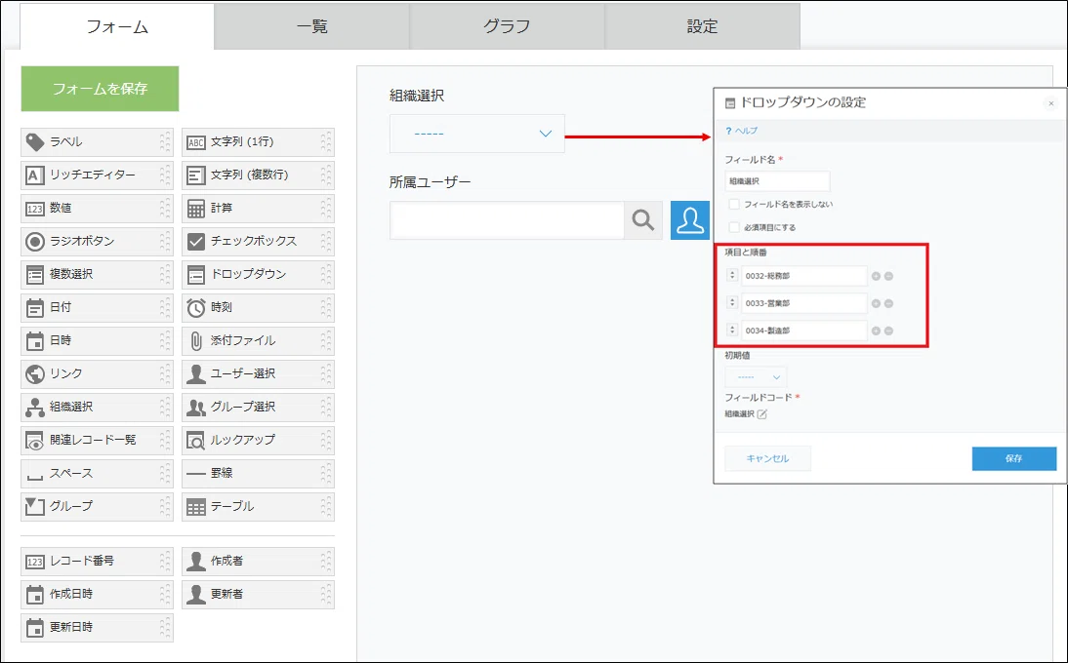Click reorder handle of 0033-営業部
Viewport: 1068px width, 663px height.
732,302
